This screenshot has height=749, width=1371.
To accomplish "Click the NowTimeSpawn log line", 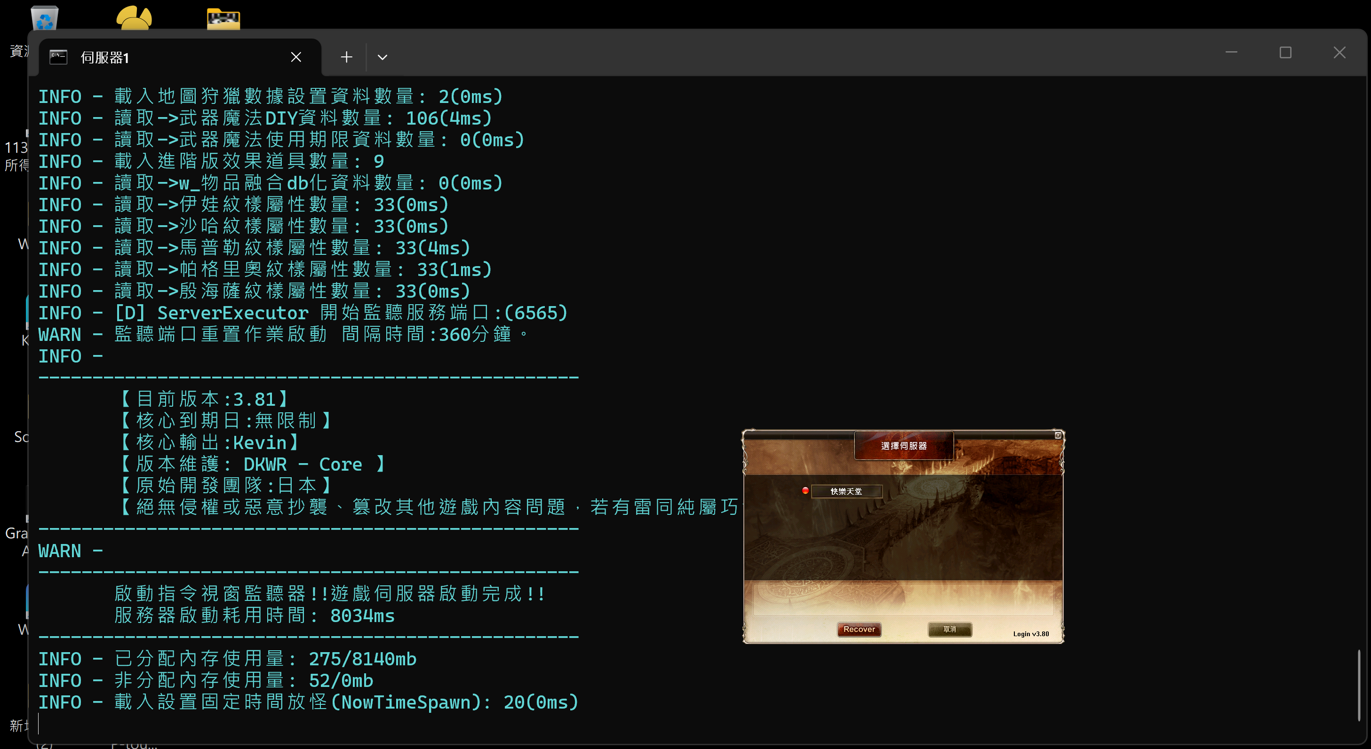I will tap(309, 702).
